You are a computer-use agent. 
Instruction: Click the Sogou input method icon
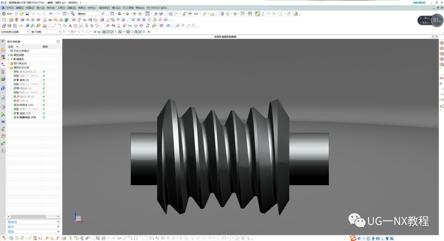click(353, 238)
